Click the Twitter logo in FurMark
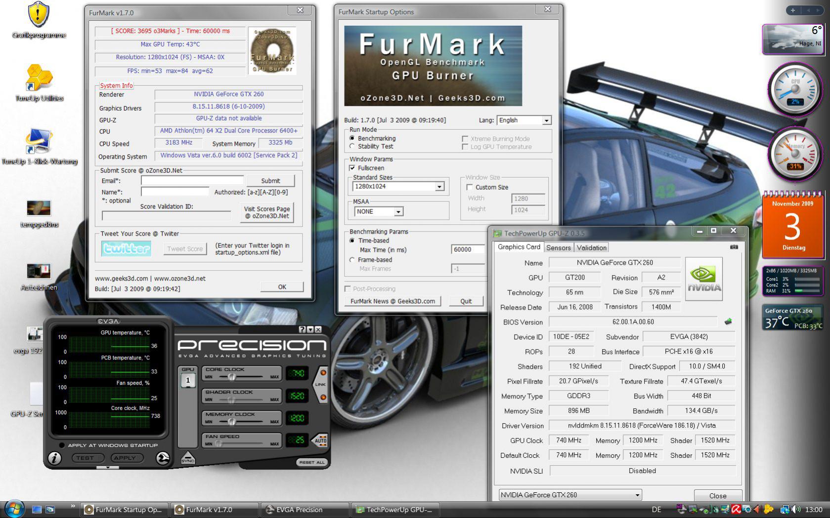 [126, 248]
